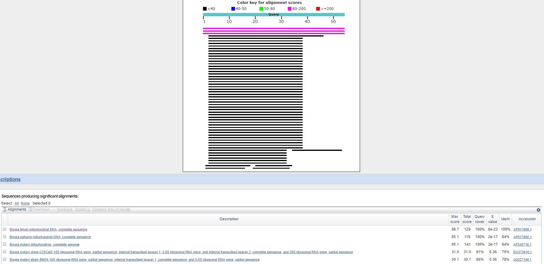Click the green 50-80 color key square
Image resolution: width=544 pixels, height=264 pixels.
tap(261, 9)
